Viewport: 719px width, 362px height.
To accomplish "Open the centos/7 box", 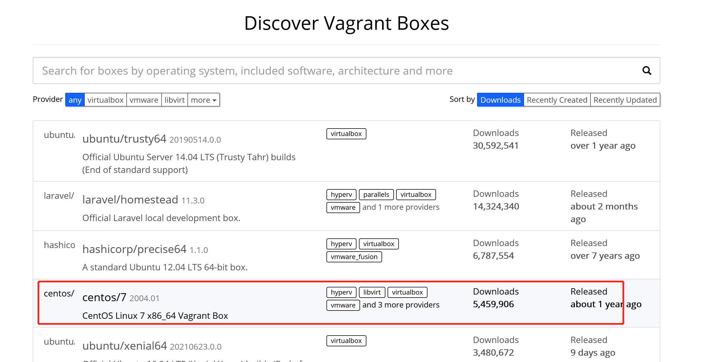I will pos(104,297).
